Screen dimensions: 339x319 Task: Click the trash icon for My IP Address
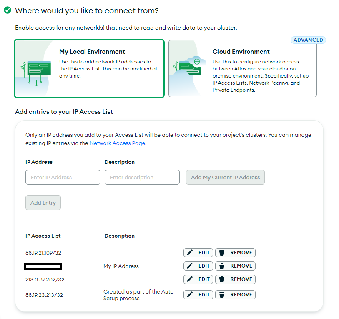click(x=222, y=266)
